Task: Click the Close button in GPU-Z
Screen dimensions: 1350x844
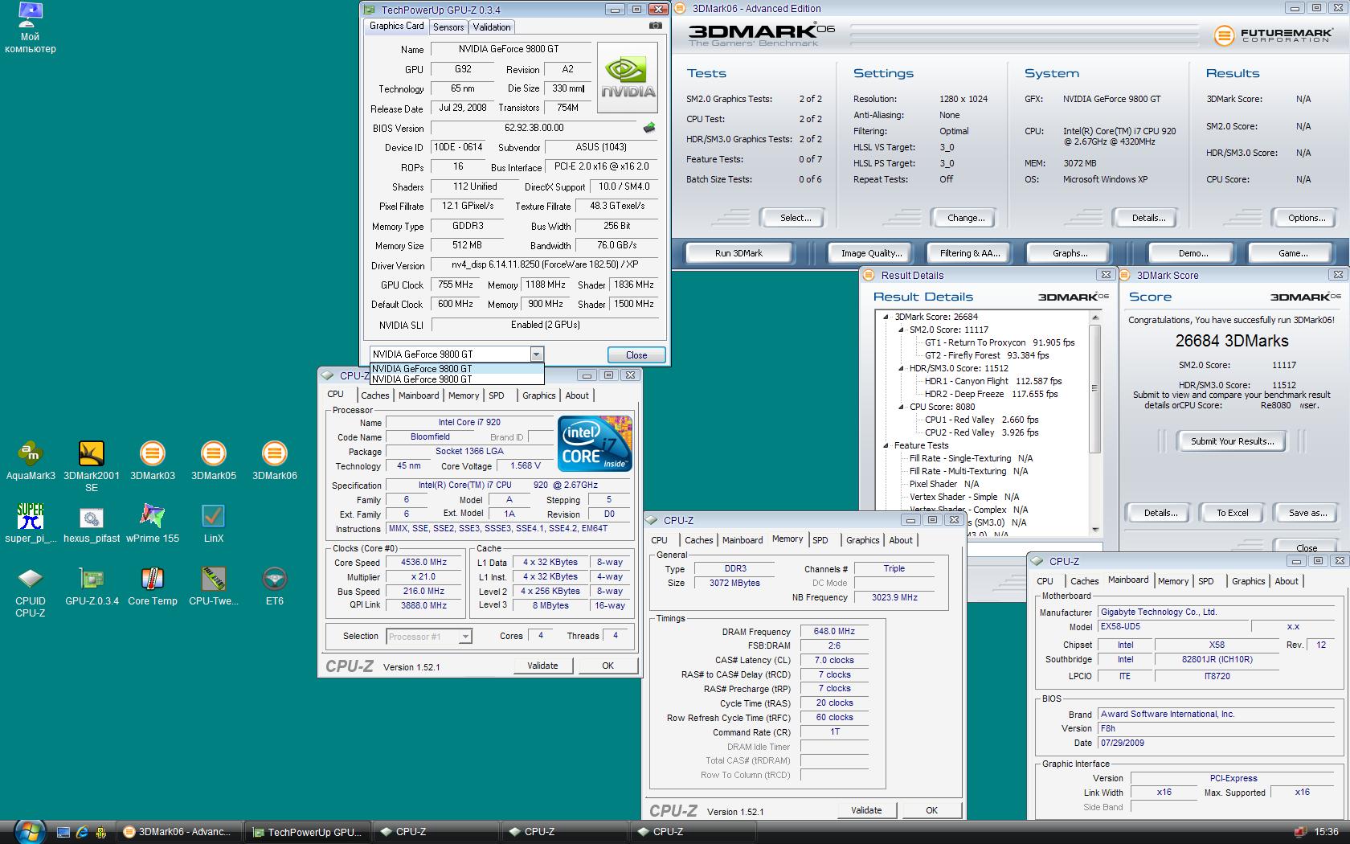Action: [x=636, y=355]
